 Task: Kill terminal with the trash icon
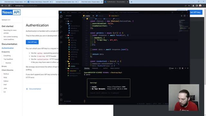(x=183, y=68)
